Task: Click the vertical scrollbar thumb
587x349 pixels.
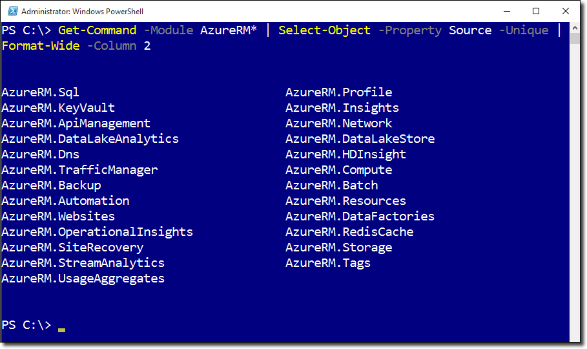Action: tap(575, 39)
